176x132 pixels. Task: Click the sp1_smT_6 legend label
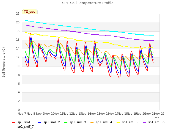[x=156, y=122]
